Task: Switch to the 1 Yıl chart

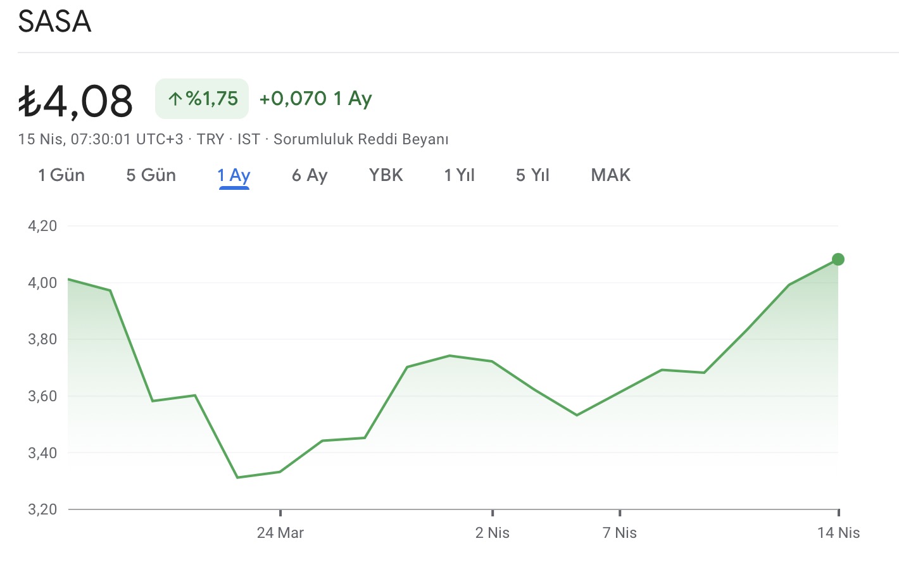Action: tap(460, 175)
